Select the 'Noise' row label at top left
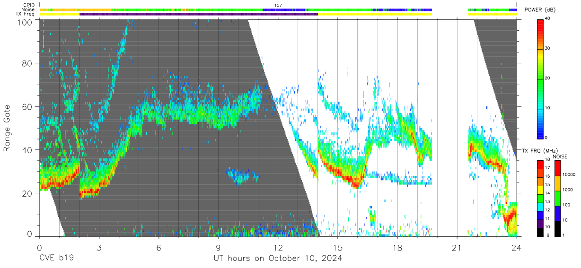 point(28,9)
